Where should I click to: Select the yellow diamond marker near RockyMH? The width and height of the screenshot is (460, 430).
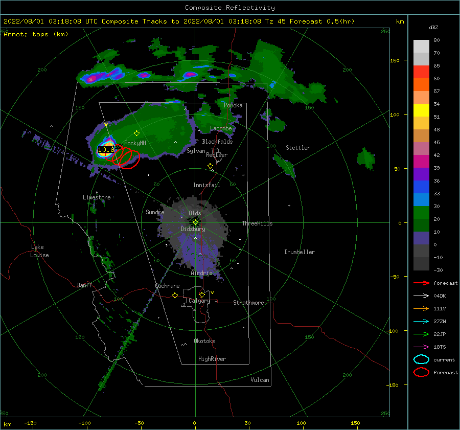136,133
